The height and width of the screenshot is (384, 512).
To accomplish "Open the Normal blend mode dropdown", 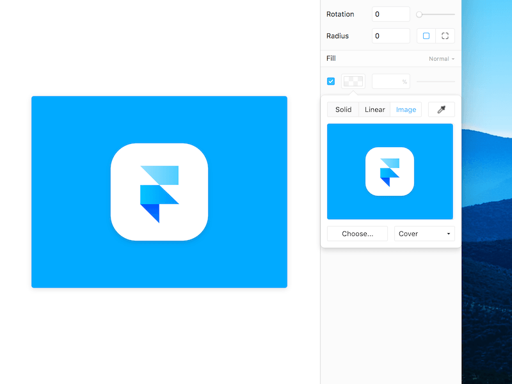I will point(442,59).
